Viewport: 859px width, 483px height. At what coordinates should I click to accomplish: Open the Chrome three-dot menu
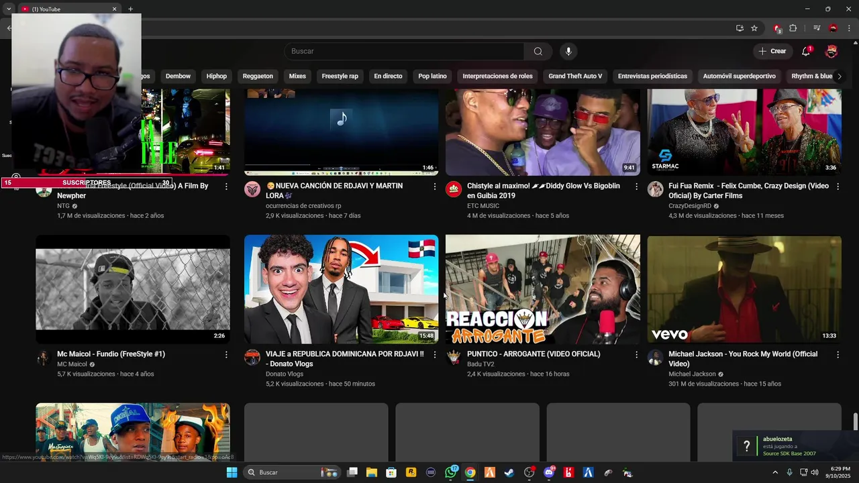coord(850,28)
